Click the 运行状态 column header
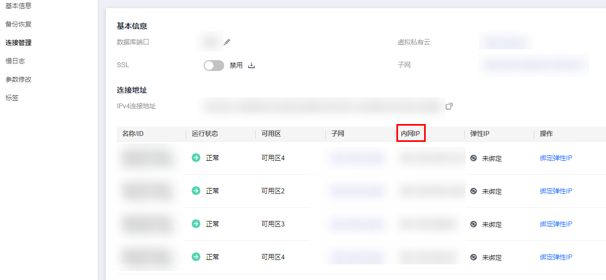Image resolution: width=606 pixels, height=280 pixels. [205, 134]
